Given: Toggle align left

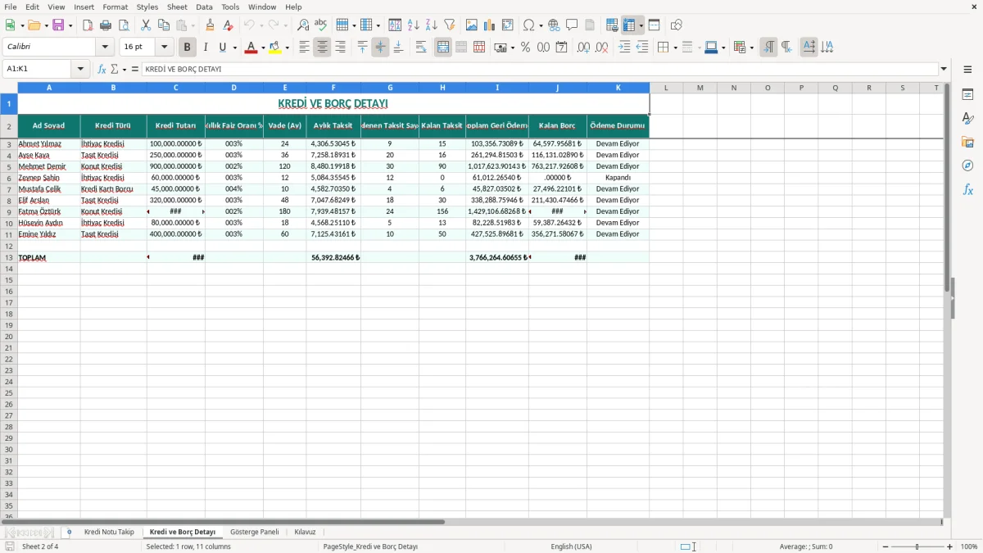Looking at the screenshot, I should coord(304,48).
